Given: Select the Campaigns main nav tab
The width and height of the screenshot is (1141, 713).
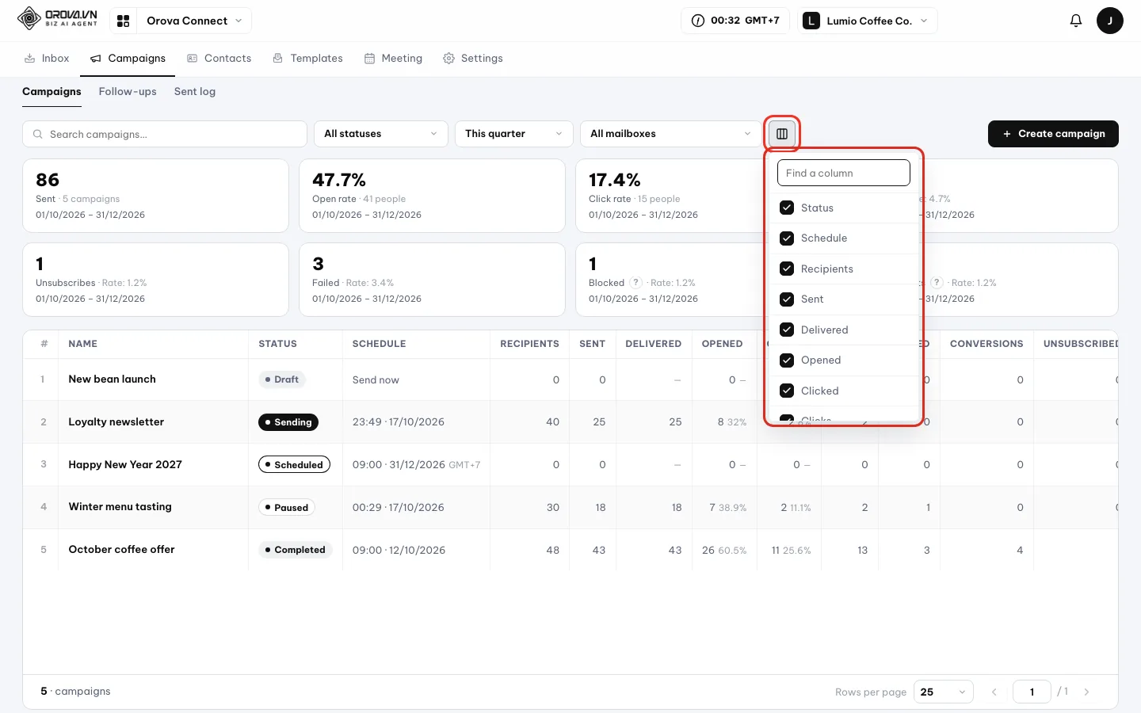Looking at the screenshot, I should tap(128, 59).
